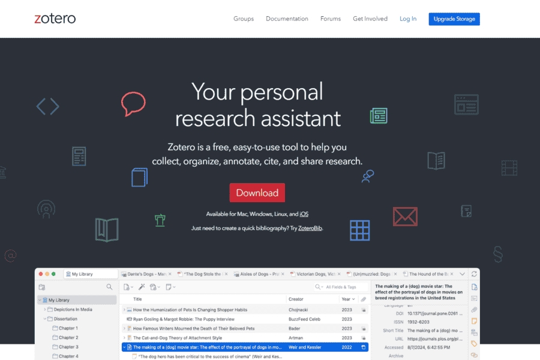This screenshot has height=360, width=540.
Task: Open the Get Involved link
Action: click(x=370, y=19)
